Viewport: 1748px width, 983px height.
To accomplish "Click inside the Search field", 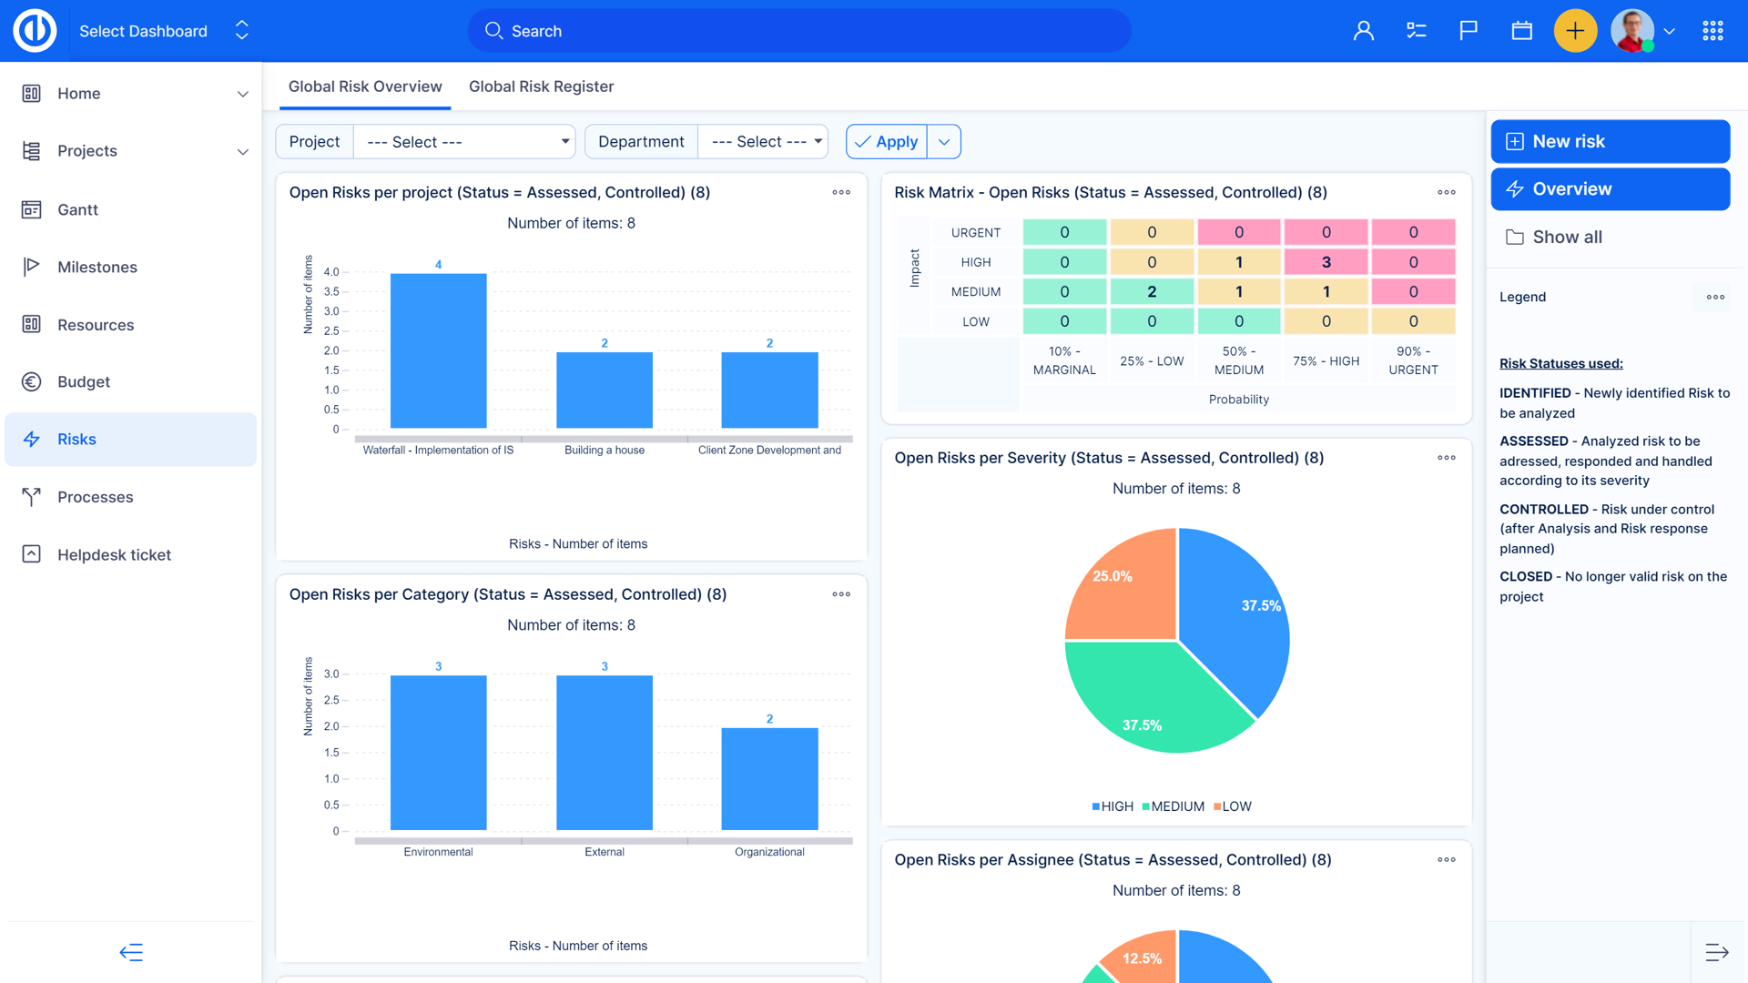I will 798,30.
